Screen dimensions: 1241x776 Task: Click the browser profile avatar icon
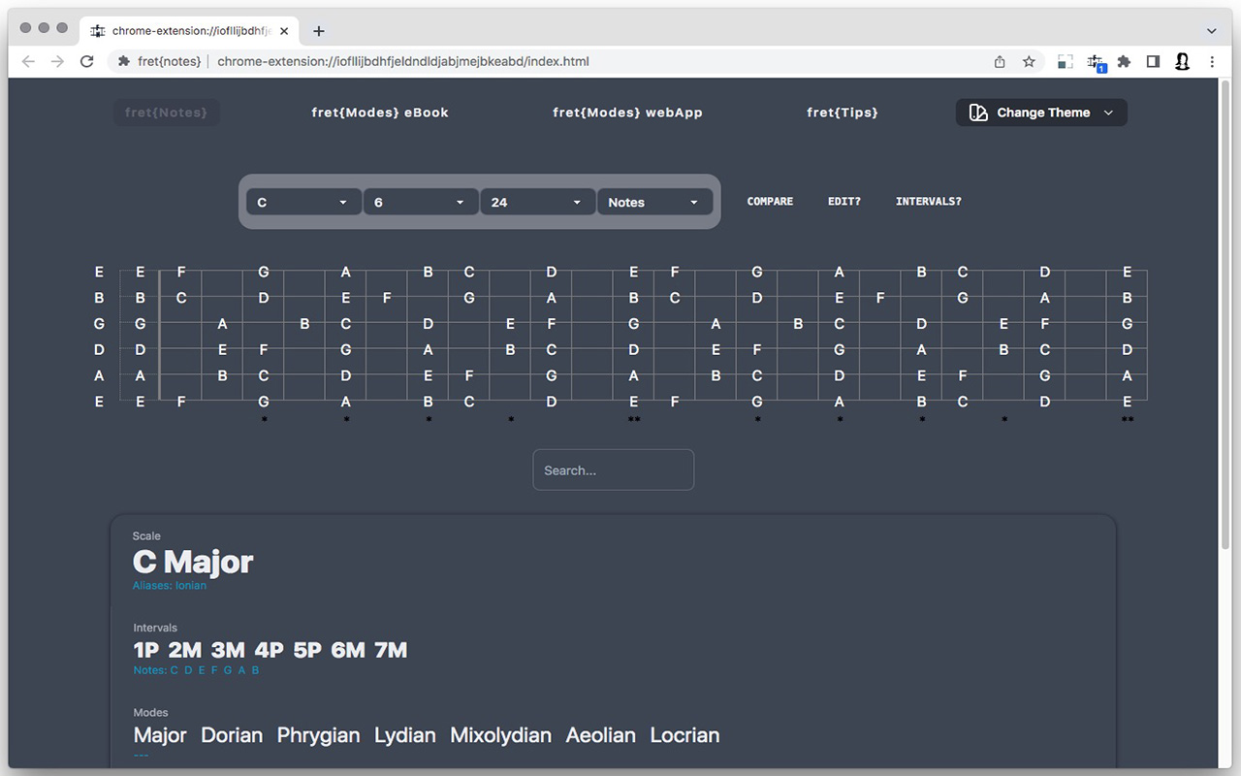pyautogui.click(x=1182, y=61)
